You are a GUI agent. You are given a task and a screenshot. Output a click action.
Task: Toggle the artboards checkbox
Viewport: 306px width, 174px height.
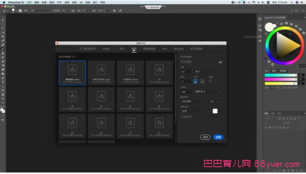[x=210, y=81]
